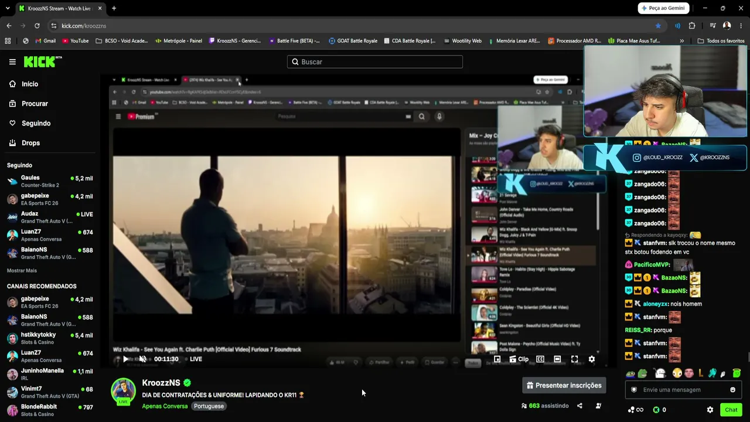This screenshot has height=422, width=750.
Task: Open the Chrome apps grid icon
Action: [x=8, y=41]
